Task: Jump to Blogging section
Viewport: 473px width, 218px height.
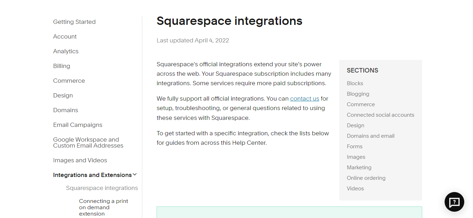Action: tap(358, 94)
